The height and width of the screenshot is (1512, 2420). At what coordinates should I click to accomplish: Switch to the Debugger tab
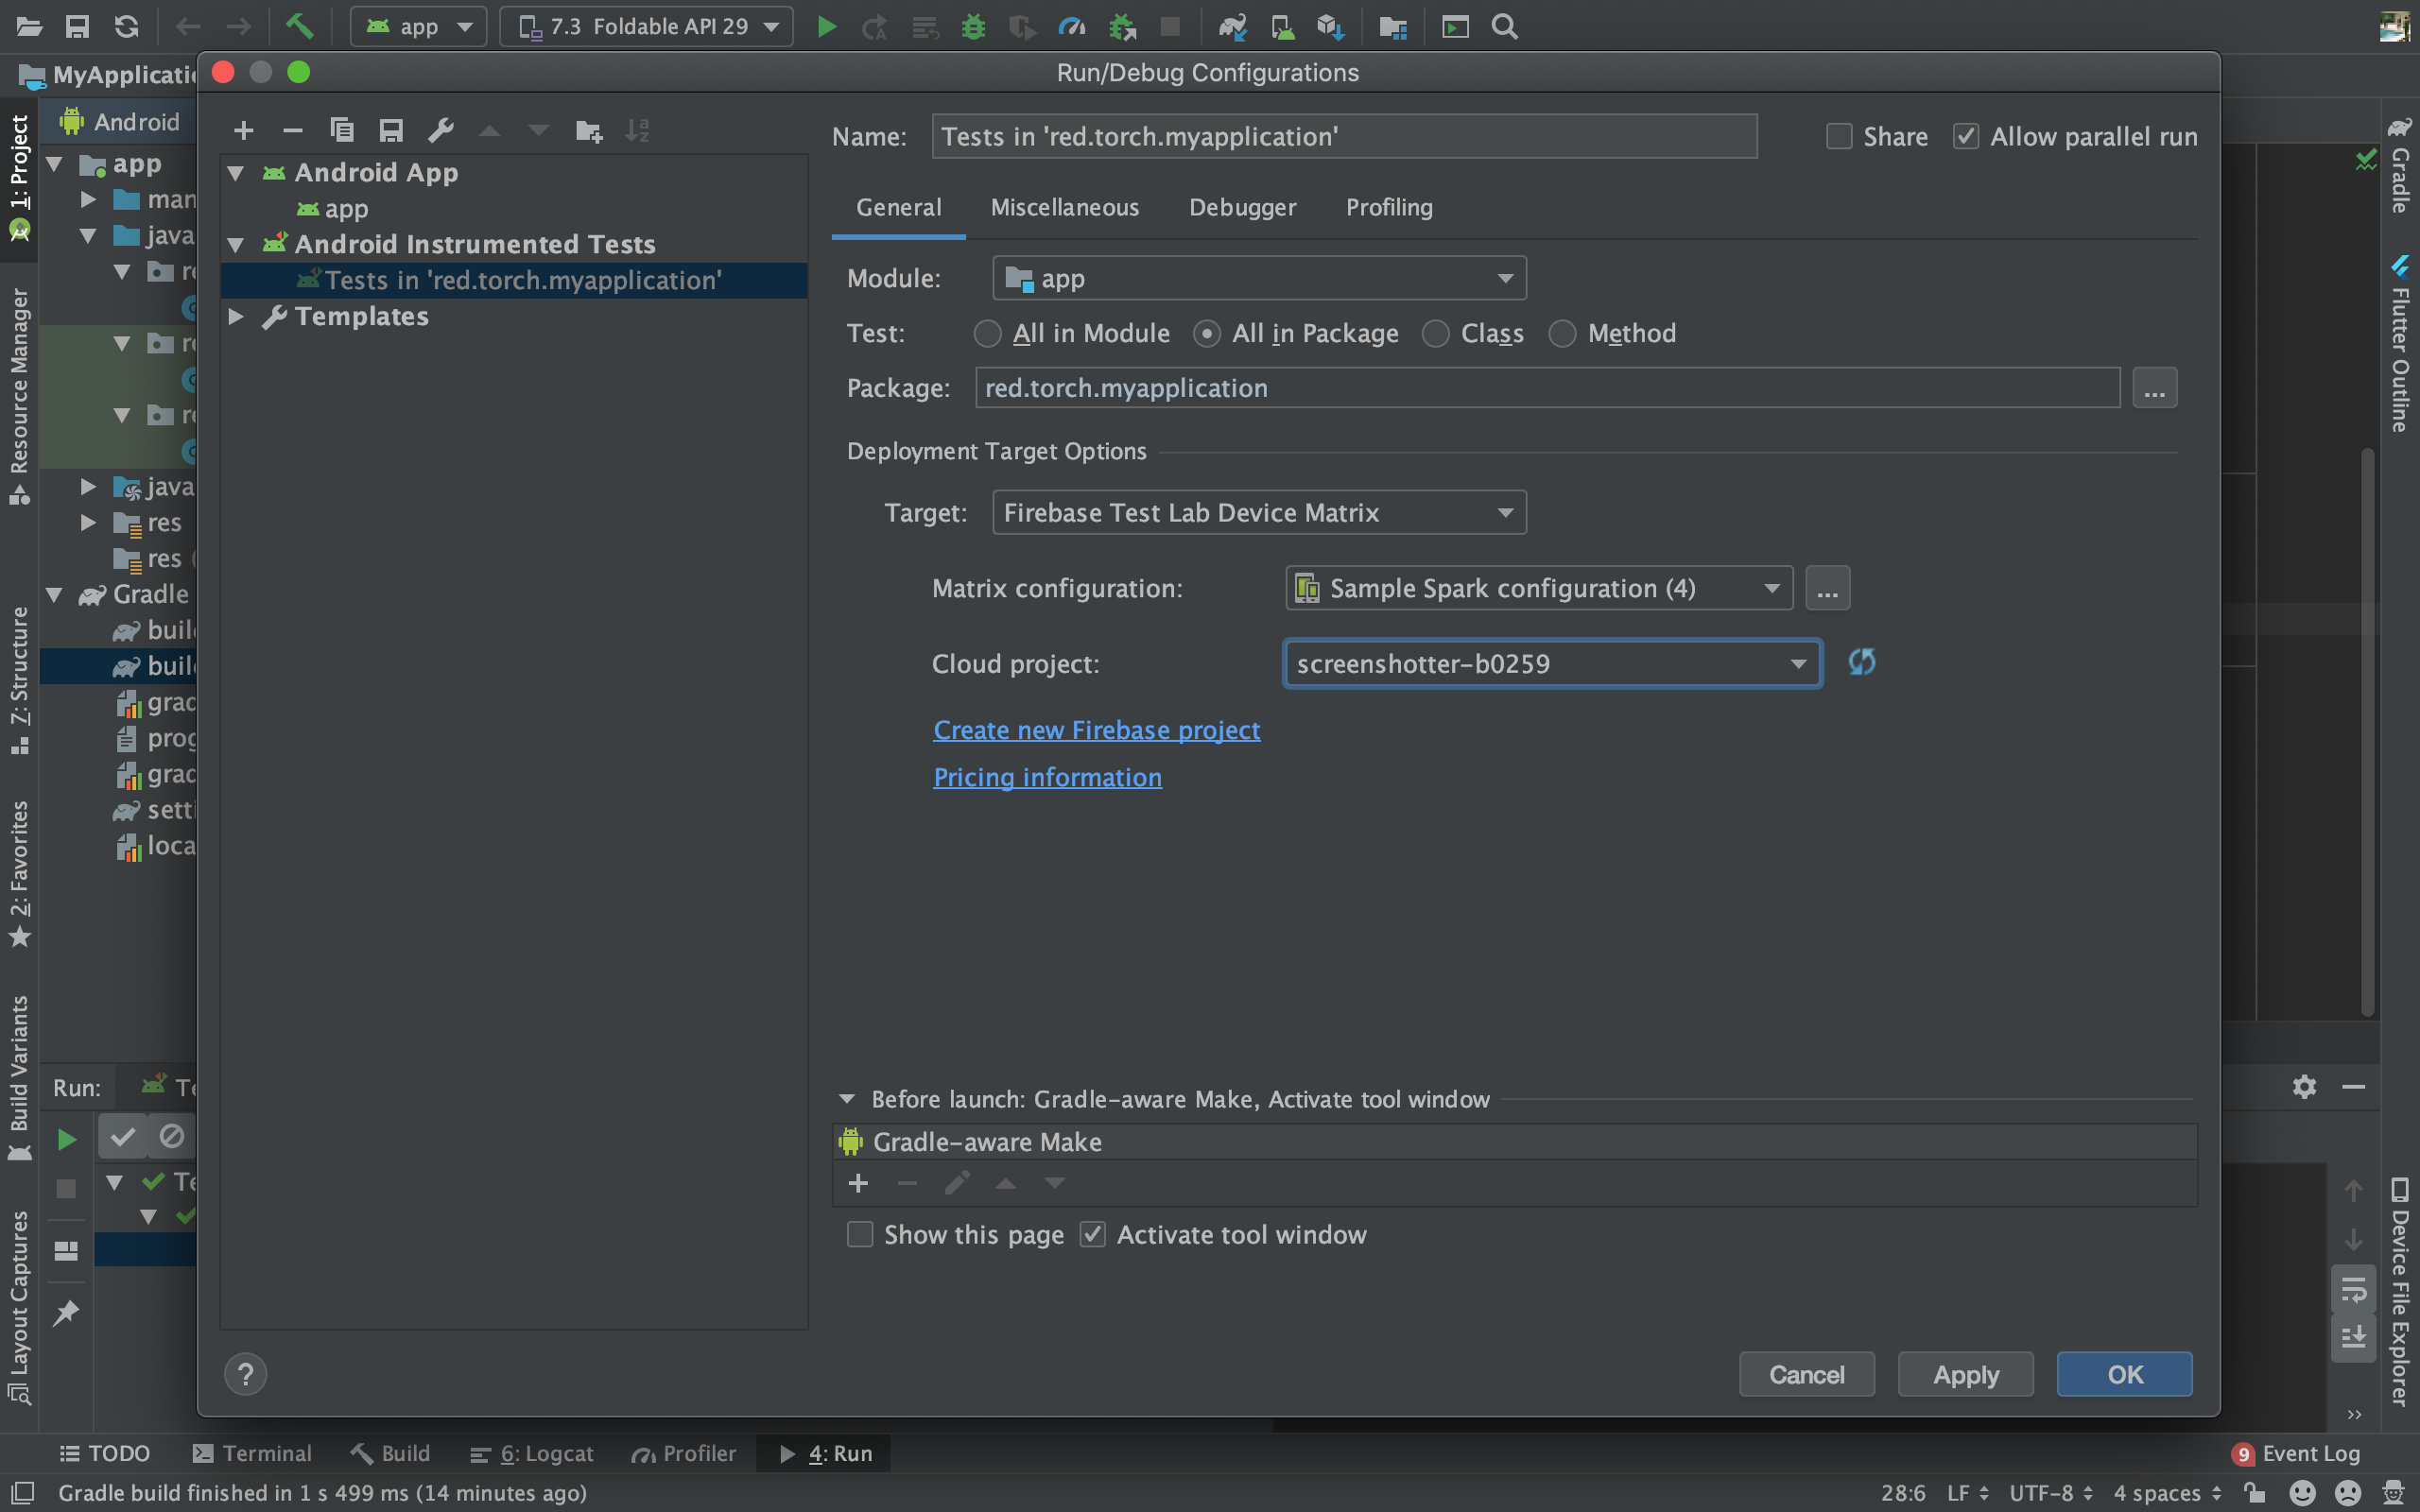pyautogui.click(x=1242, y=207)
